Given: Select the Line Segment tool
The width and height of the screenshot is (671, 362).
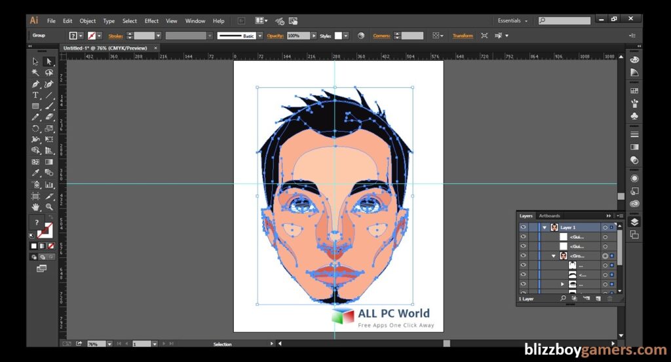Looking at the screenshot, I should [x=48, y=96].
